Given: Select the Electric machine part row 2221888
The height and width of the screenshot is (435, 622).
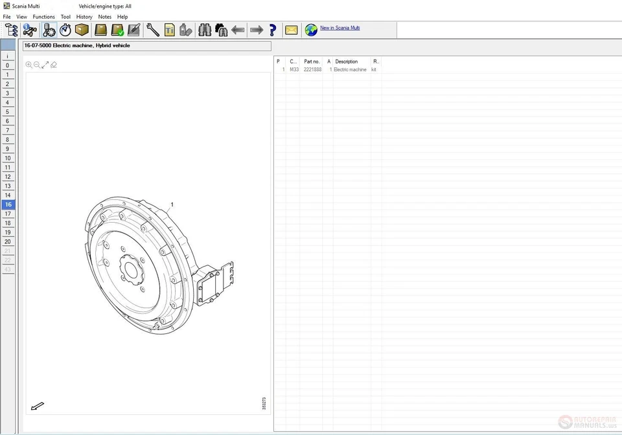Looking at the screenshot, I should pos(324,69).
